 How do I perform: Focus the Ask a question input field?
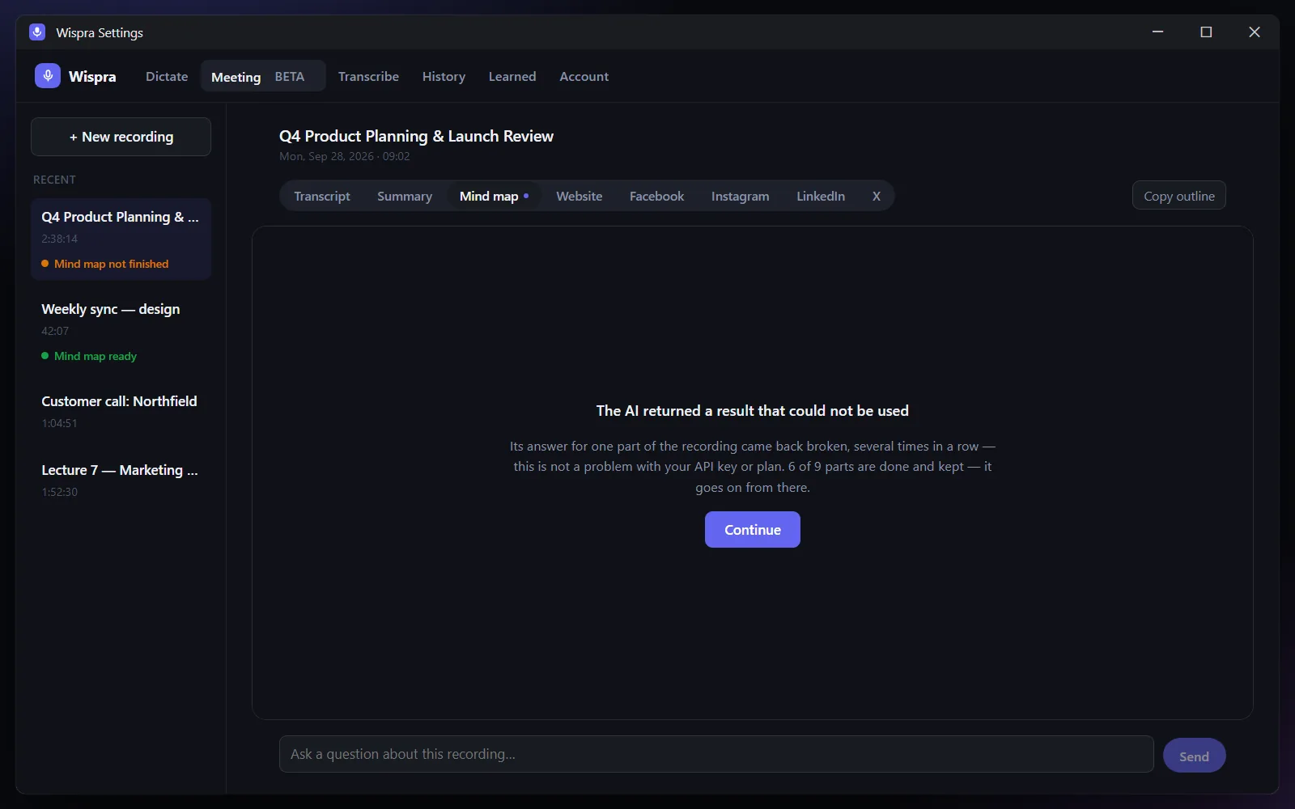click(716, 754)
